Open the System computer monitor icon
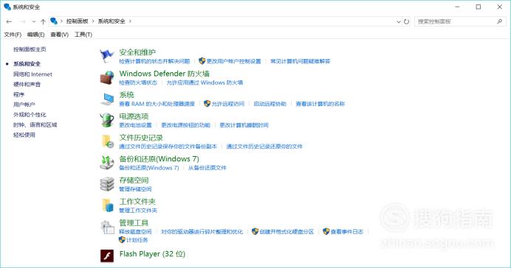The height and width of the screenshot is (268, 511). coord(107,99)
